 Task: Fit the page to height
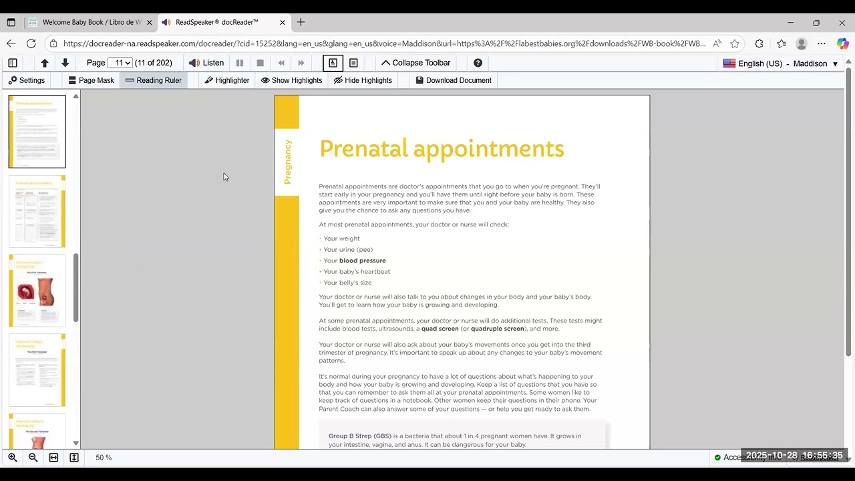(x=74, y=458)
